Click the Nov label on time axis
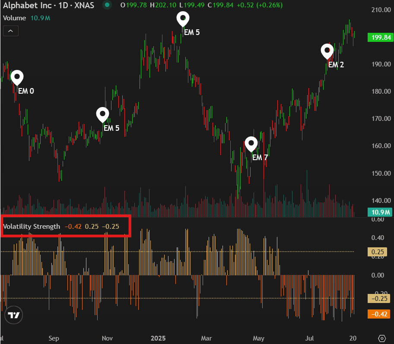Image resolution: width=394 pixels, height=344 pixels. [107, 338]
